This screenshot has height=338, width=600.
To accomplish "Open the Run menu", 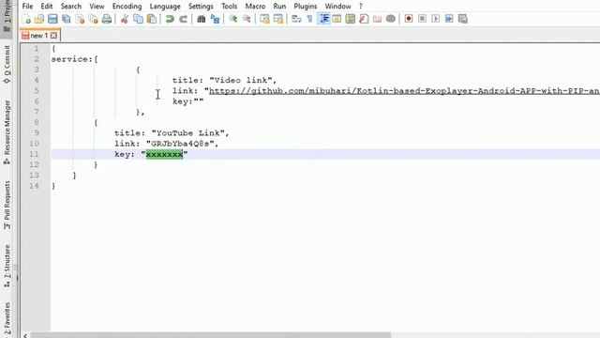I will 279,7.
